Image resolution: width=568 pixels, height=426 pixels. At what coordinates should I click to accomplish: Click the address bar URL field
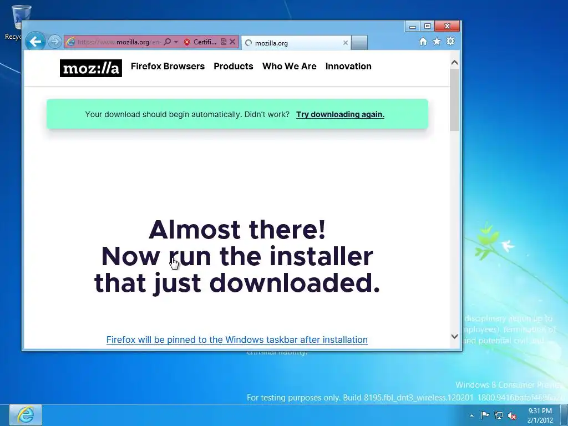coord(119,42)
